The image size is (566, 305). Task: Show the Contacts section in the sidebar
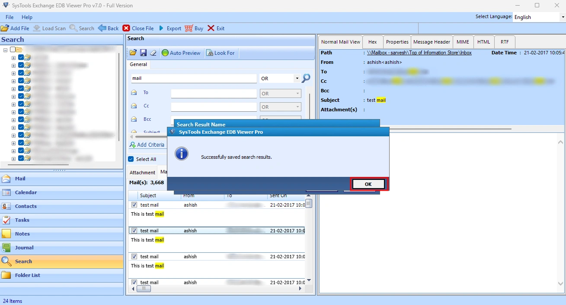pyautogui.click(x=62, y=206)
